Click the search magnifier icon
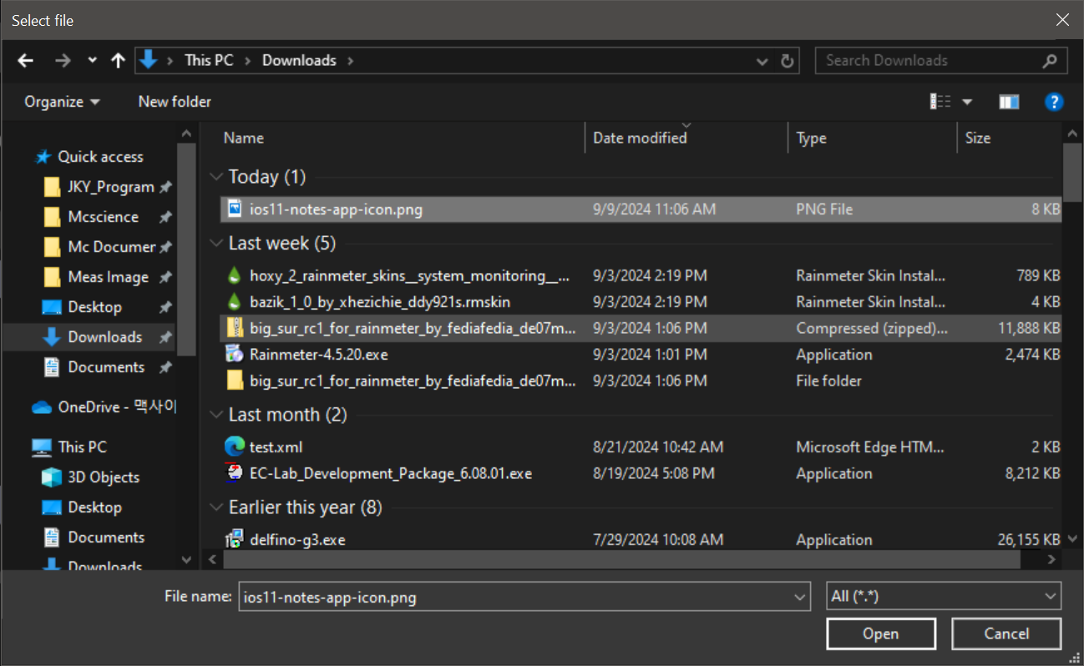 [x=1050, y=60]
